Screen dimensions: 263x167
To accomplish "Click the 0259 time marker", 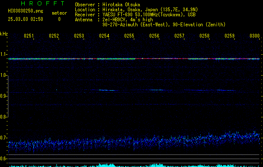I will pyautogui.click(x=230, y=36).
